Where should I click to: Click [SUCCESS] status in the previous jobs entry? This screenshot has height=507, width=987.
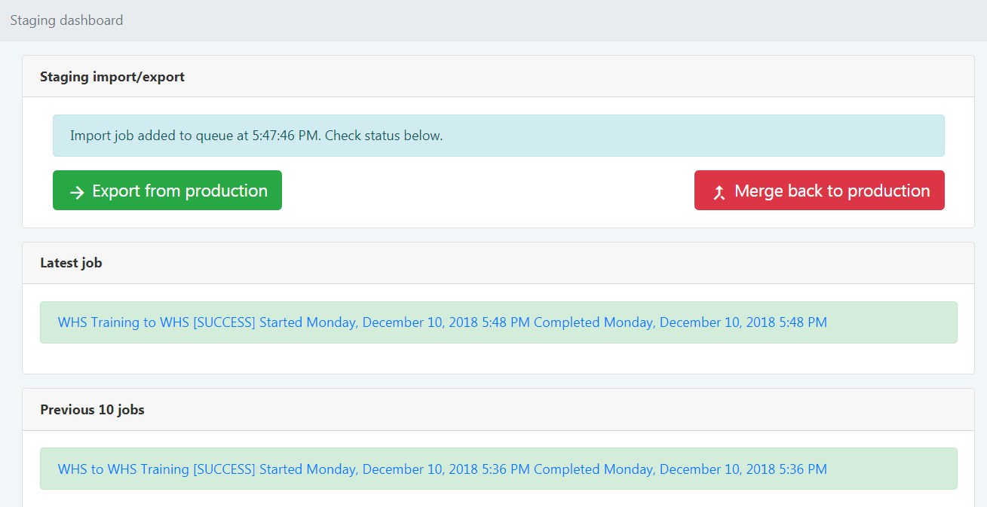point(225,469)
